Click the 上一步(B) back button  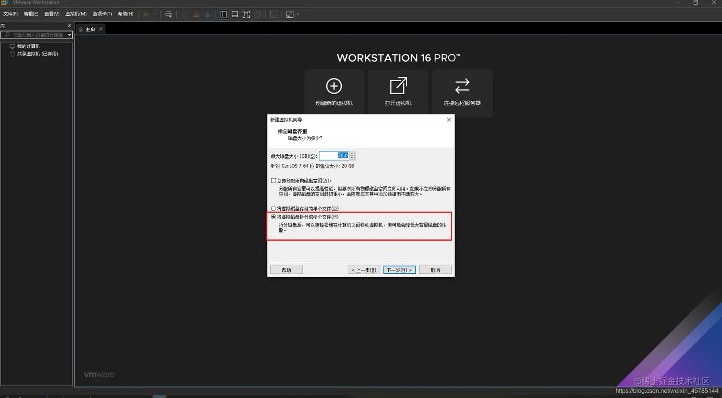pos(364,270)
